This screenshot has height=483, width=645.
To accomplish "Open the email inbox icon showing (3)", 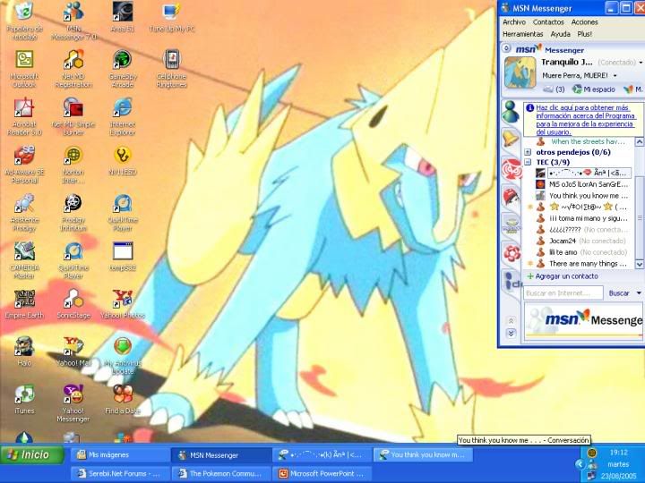I will 554,89.
